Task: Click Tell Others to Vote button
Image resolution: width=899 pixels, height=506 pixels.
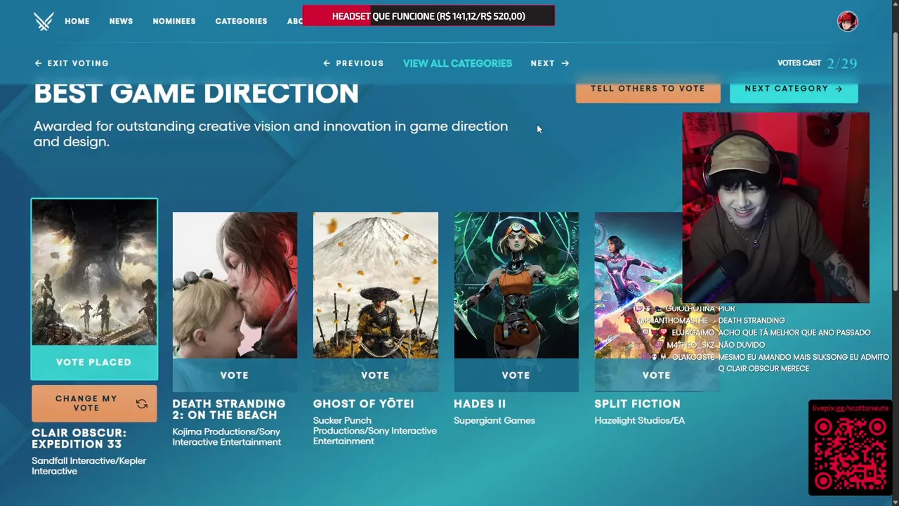Action: point(648,90)
